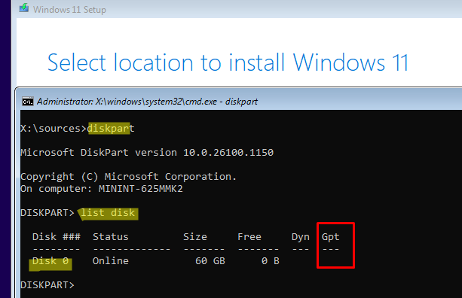Click the Dyn column header
462x298 pixels.
(x=301, y=237)
